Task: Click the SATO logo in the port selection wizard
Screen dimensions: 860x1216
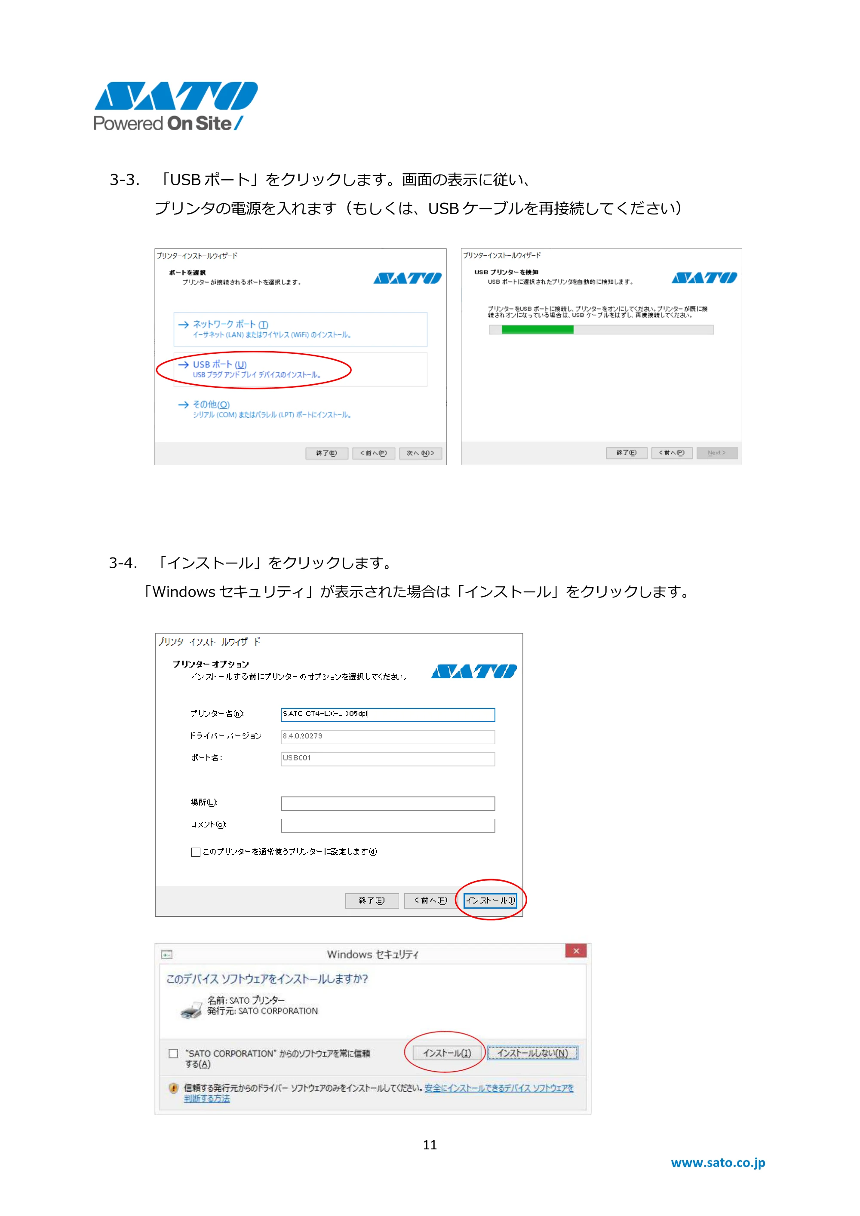Action: (407, 278)
